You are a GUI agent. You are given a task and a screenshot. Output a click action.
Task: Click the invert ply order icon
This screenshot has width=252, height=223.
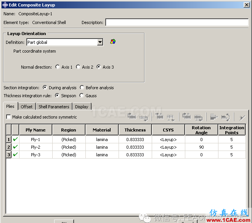click(x=226, y=117)
